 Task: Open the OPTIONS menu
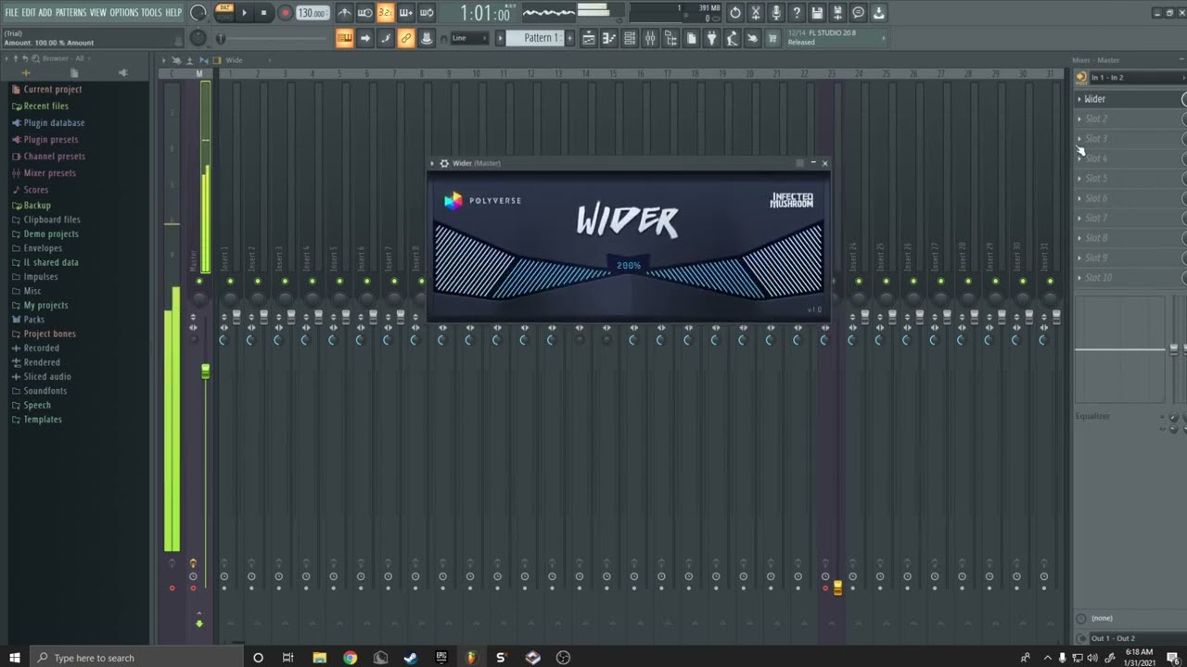click(124, 12)
